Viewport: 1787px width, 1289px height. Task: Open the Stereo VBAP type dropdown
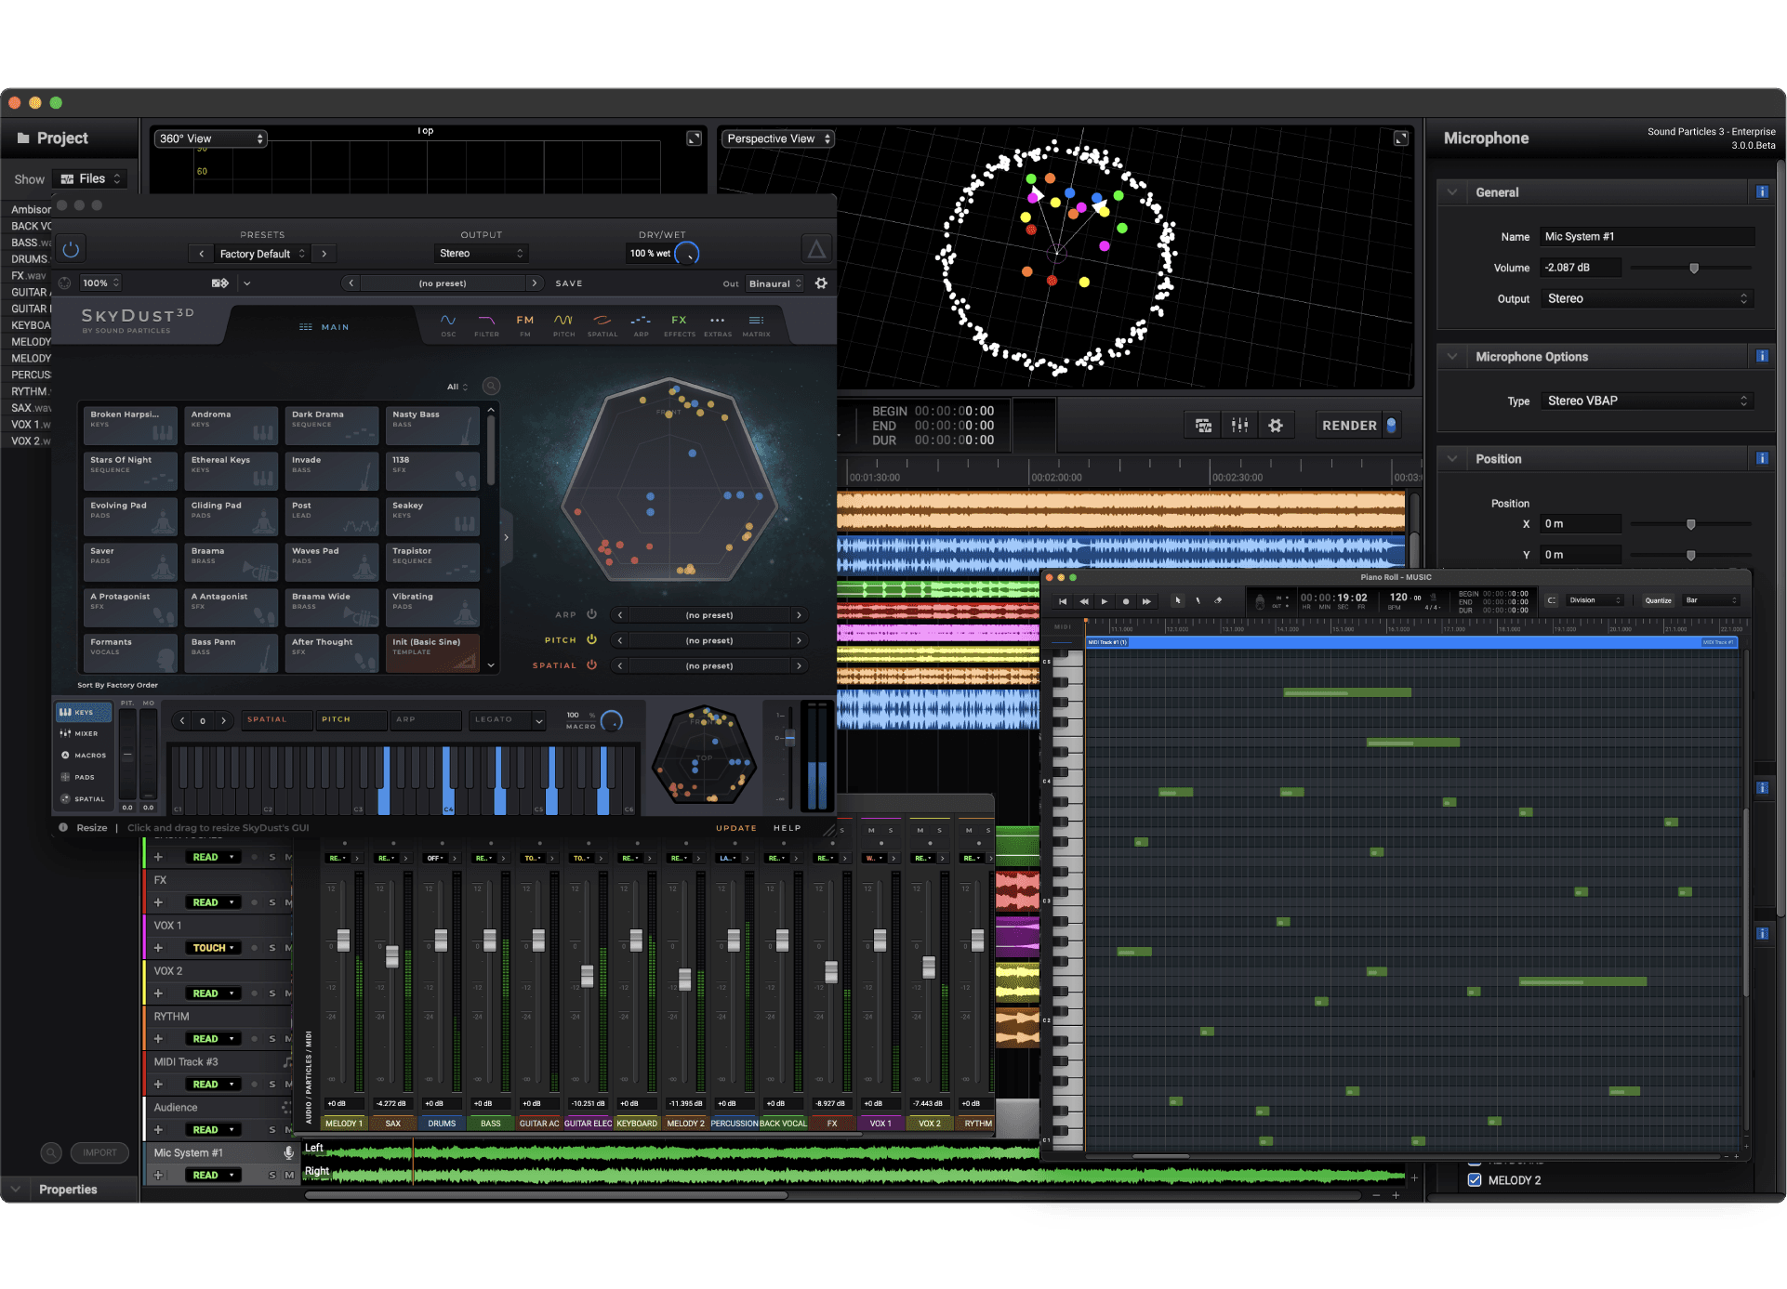1646,401
